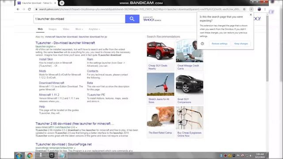Viewport: 283px width, 159px height.
Task: Click the Restore settings button
Action: (x=219, y=44)
